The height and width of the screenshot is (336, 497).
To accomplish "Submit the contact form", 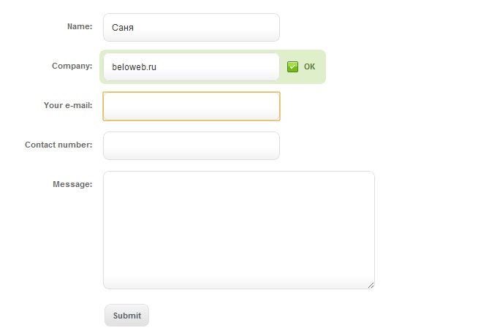I will (126, 316).
